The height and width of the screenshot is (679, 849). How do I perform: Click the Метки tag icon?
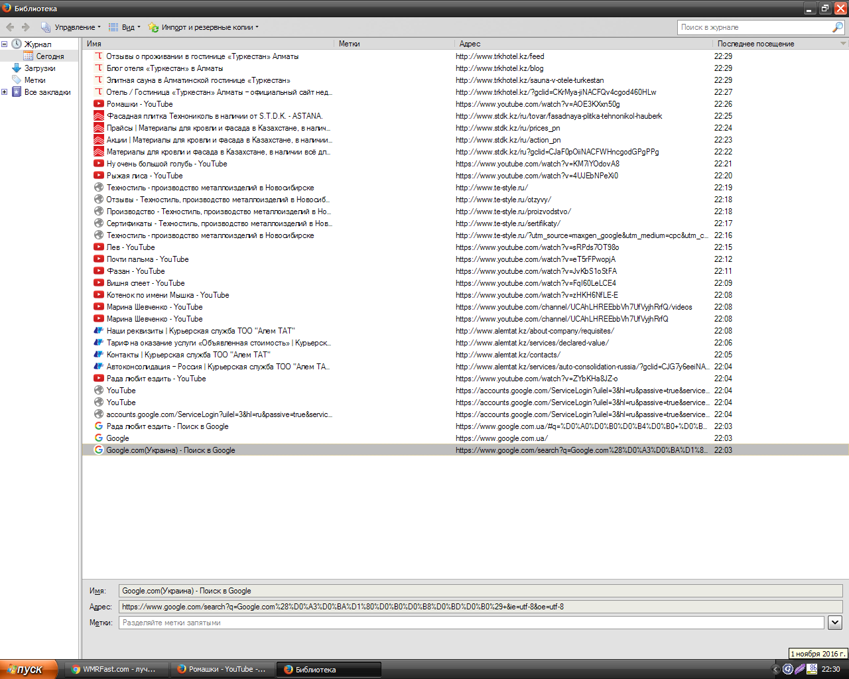[x=17, y=80]
